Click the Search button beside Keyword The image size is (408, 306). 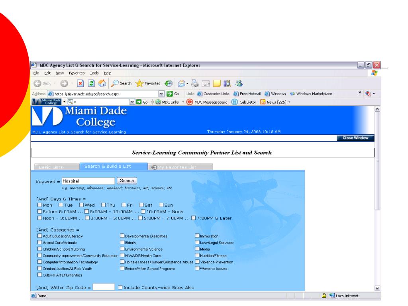tap(127, 180)
